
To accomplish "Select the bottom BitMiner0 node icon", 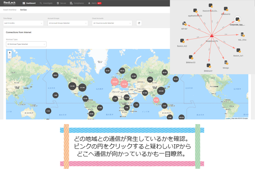I will [208, 65].
